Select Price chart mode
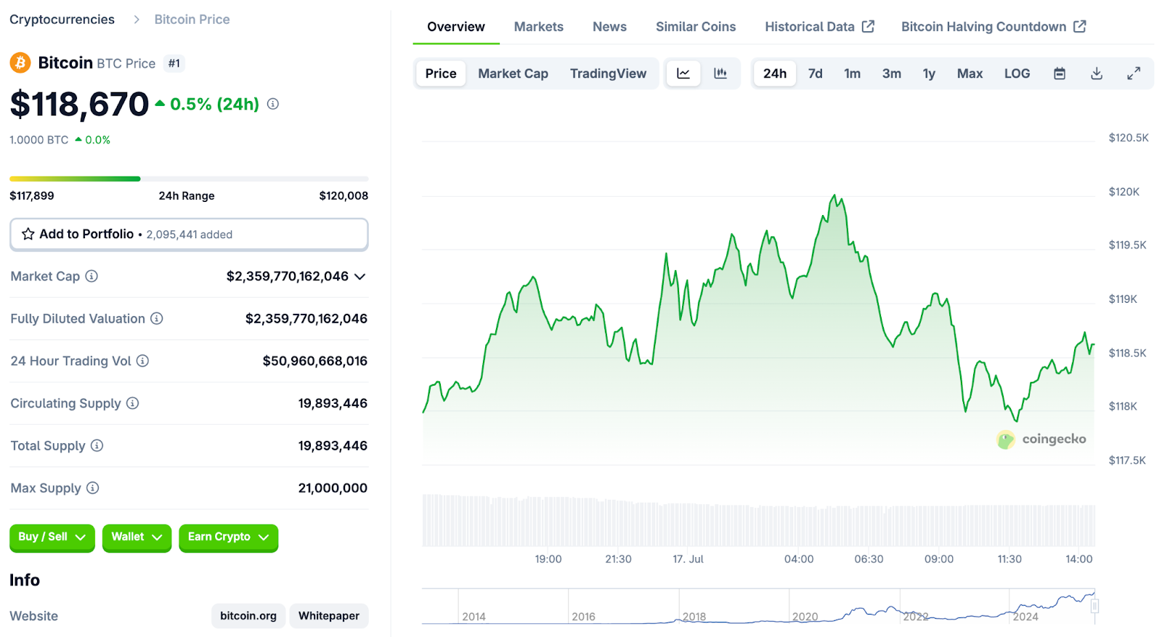The height and width of the screenshot is (637, 1162). click(x=441, y=73)
